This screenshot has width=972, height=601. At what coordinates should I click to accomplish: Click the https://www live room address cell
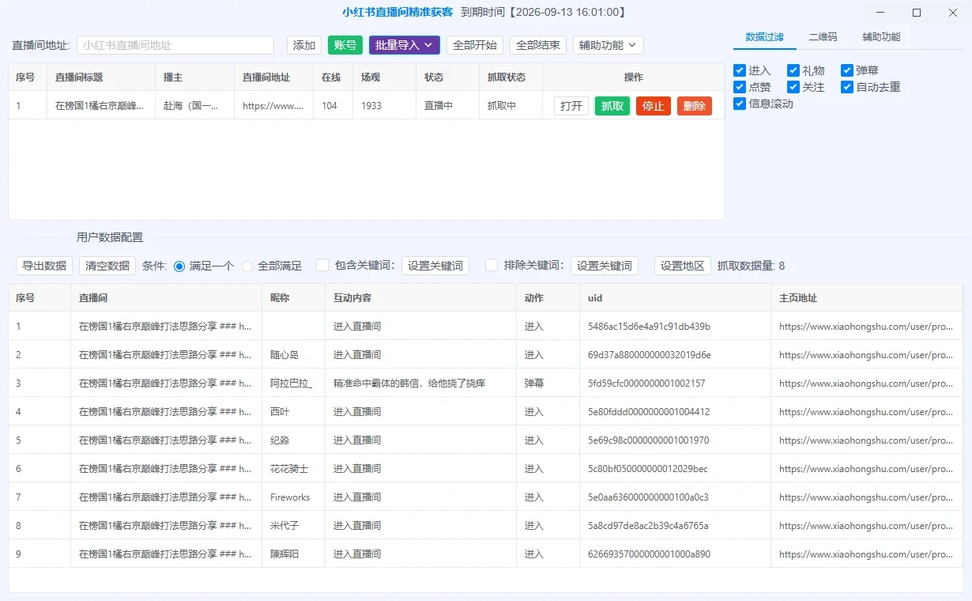point(273,105)
